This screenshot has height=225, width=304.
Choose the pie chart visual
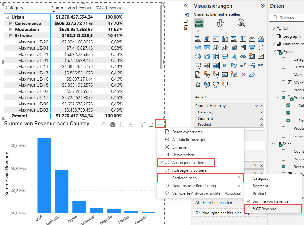[198, 57]
